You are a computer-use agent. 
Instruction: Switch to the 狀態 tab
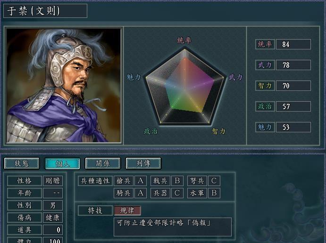click(22, 163)
